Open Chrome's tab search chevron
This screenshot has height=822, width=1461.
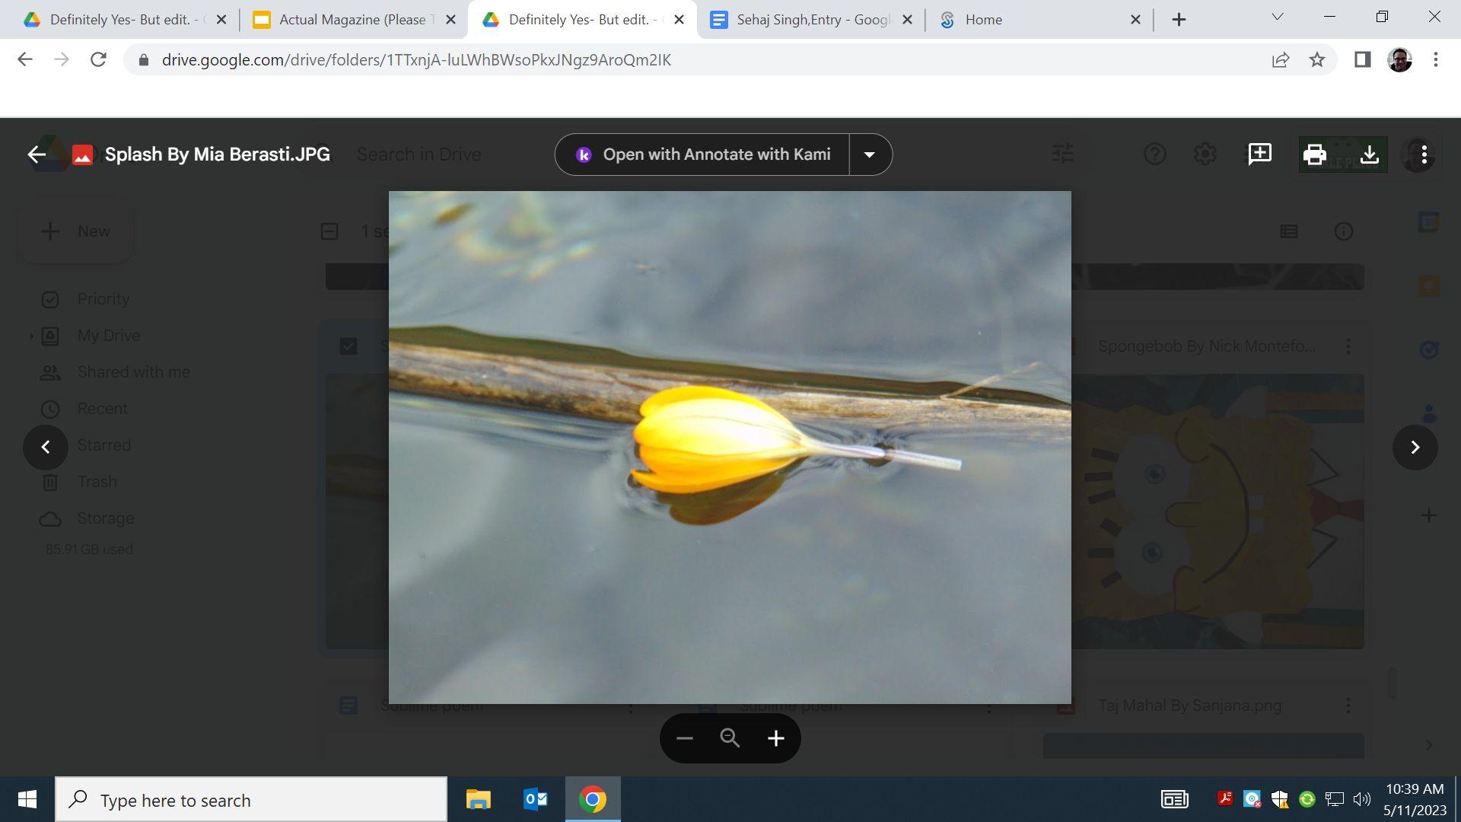click(1277, 17)
